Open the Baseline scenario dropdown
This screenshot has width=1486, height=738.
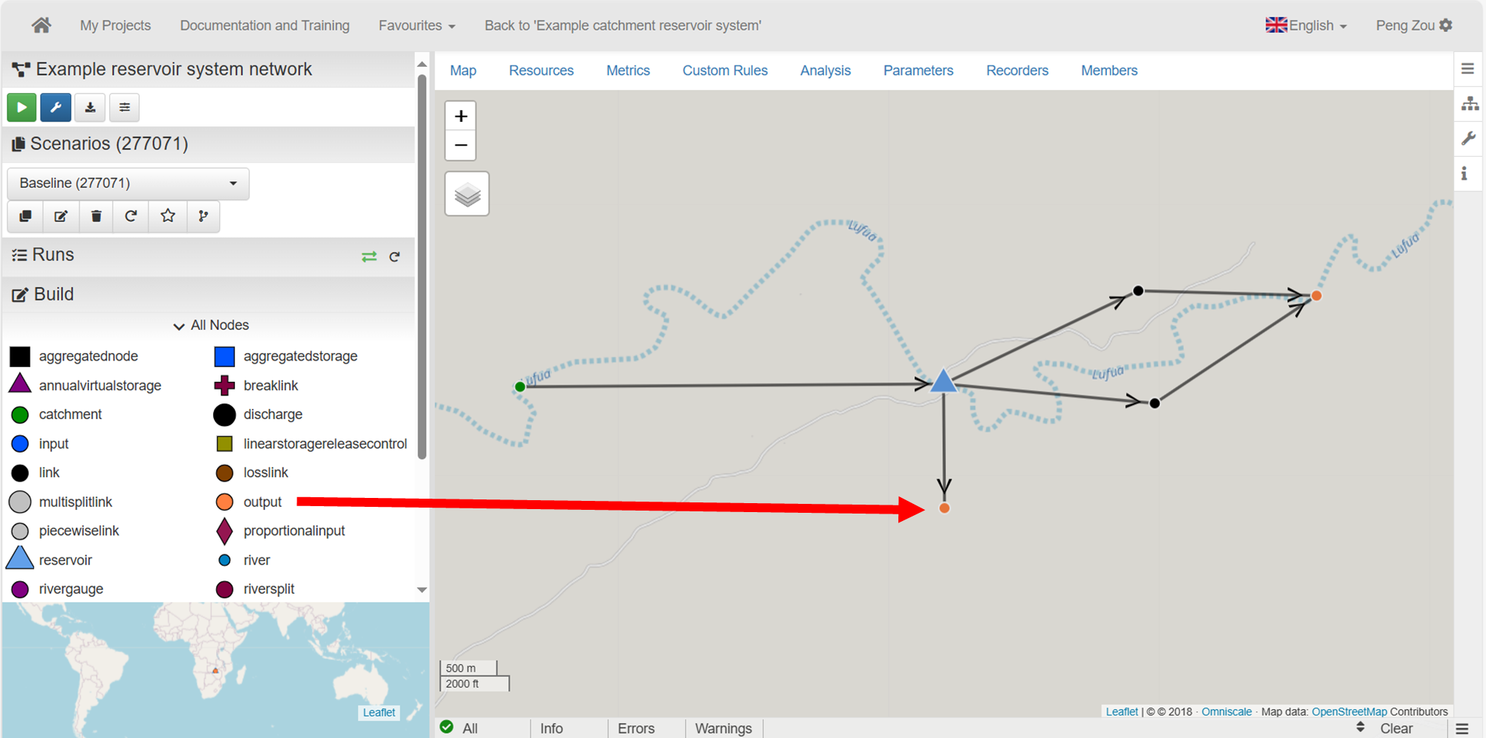pos(128,184)
